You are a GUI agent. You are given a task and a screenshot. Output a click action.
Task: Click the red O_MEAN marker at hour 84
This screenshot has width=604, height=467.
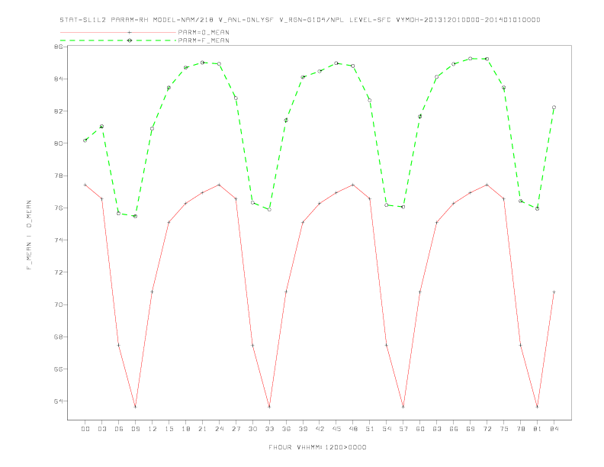tap(554, 292)
